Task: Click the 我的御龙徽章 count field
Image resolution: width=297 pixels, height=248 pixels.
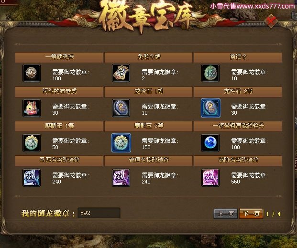Action: (x=99, y=213)
